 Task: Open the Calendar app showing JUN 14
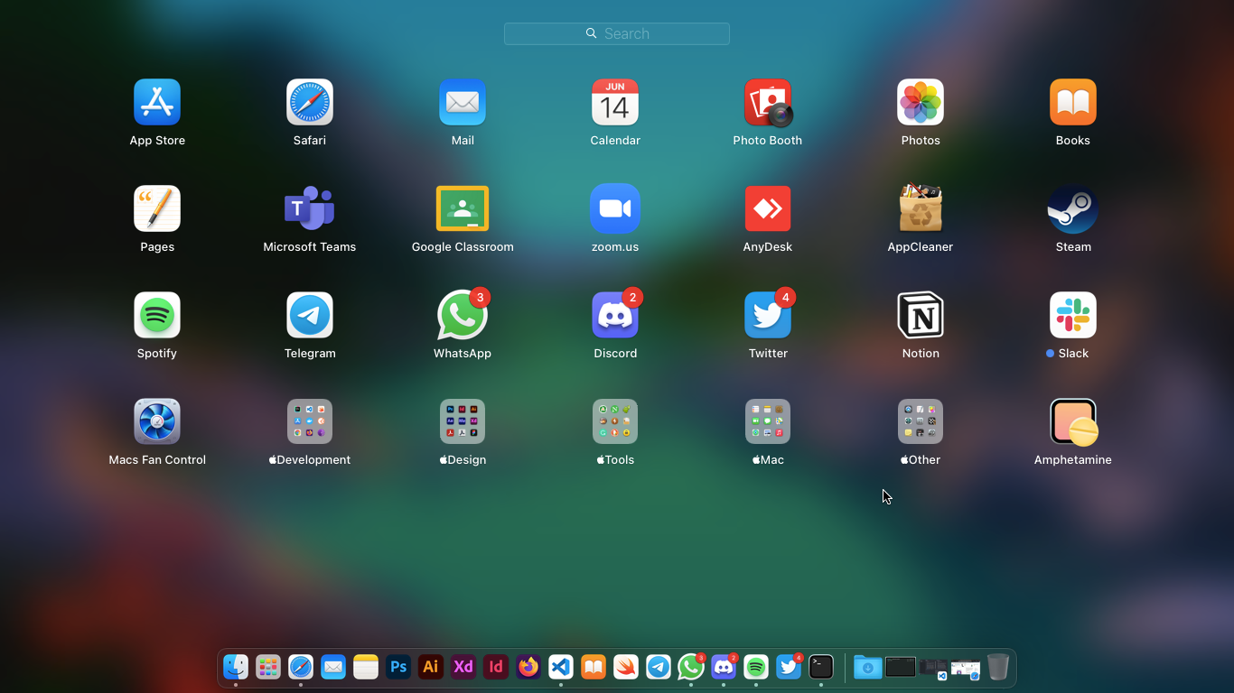coord(615,102)
